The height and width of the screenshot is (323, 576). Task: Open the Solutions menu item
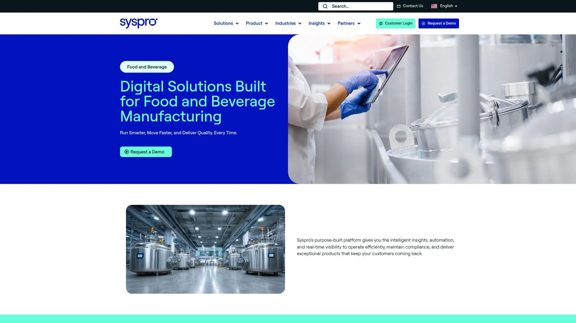click(x=223, y=23)
